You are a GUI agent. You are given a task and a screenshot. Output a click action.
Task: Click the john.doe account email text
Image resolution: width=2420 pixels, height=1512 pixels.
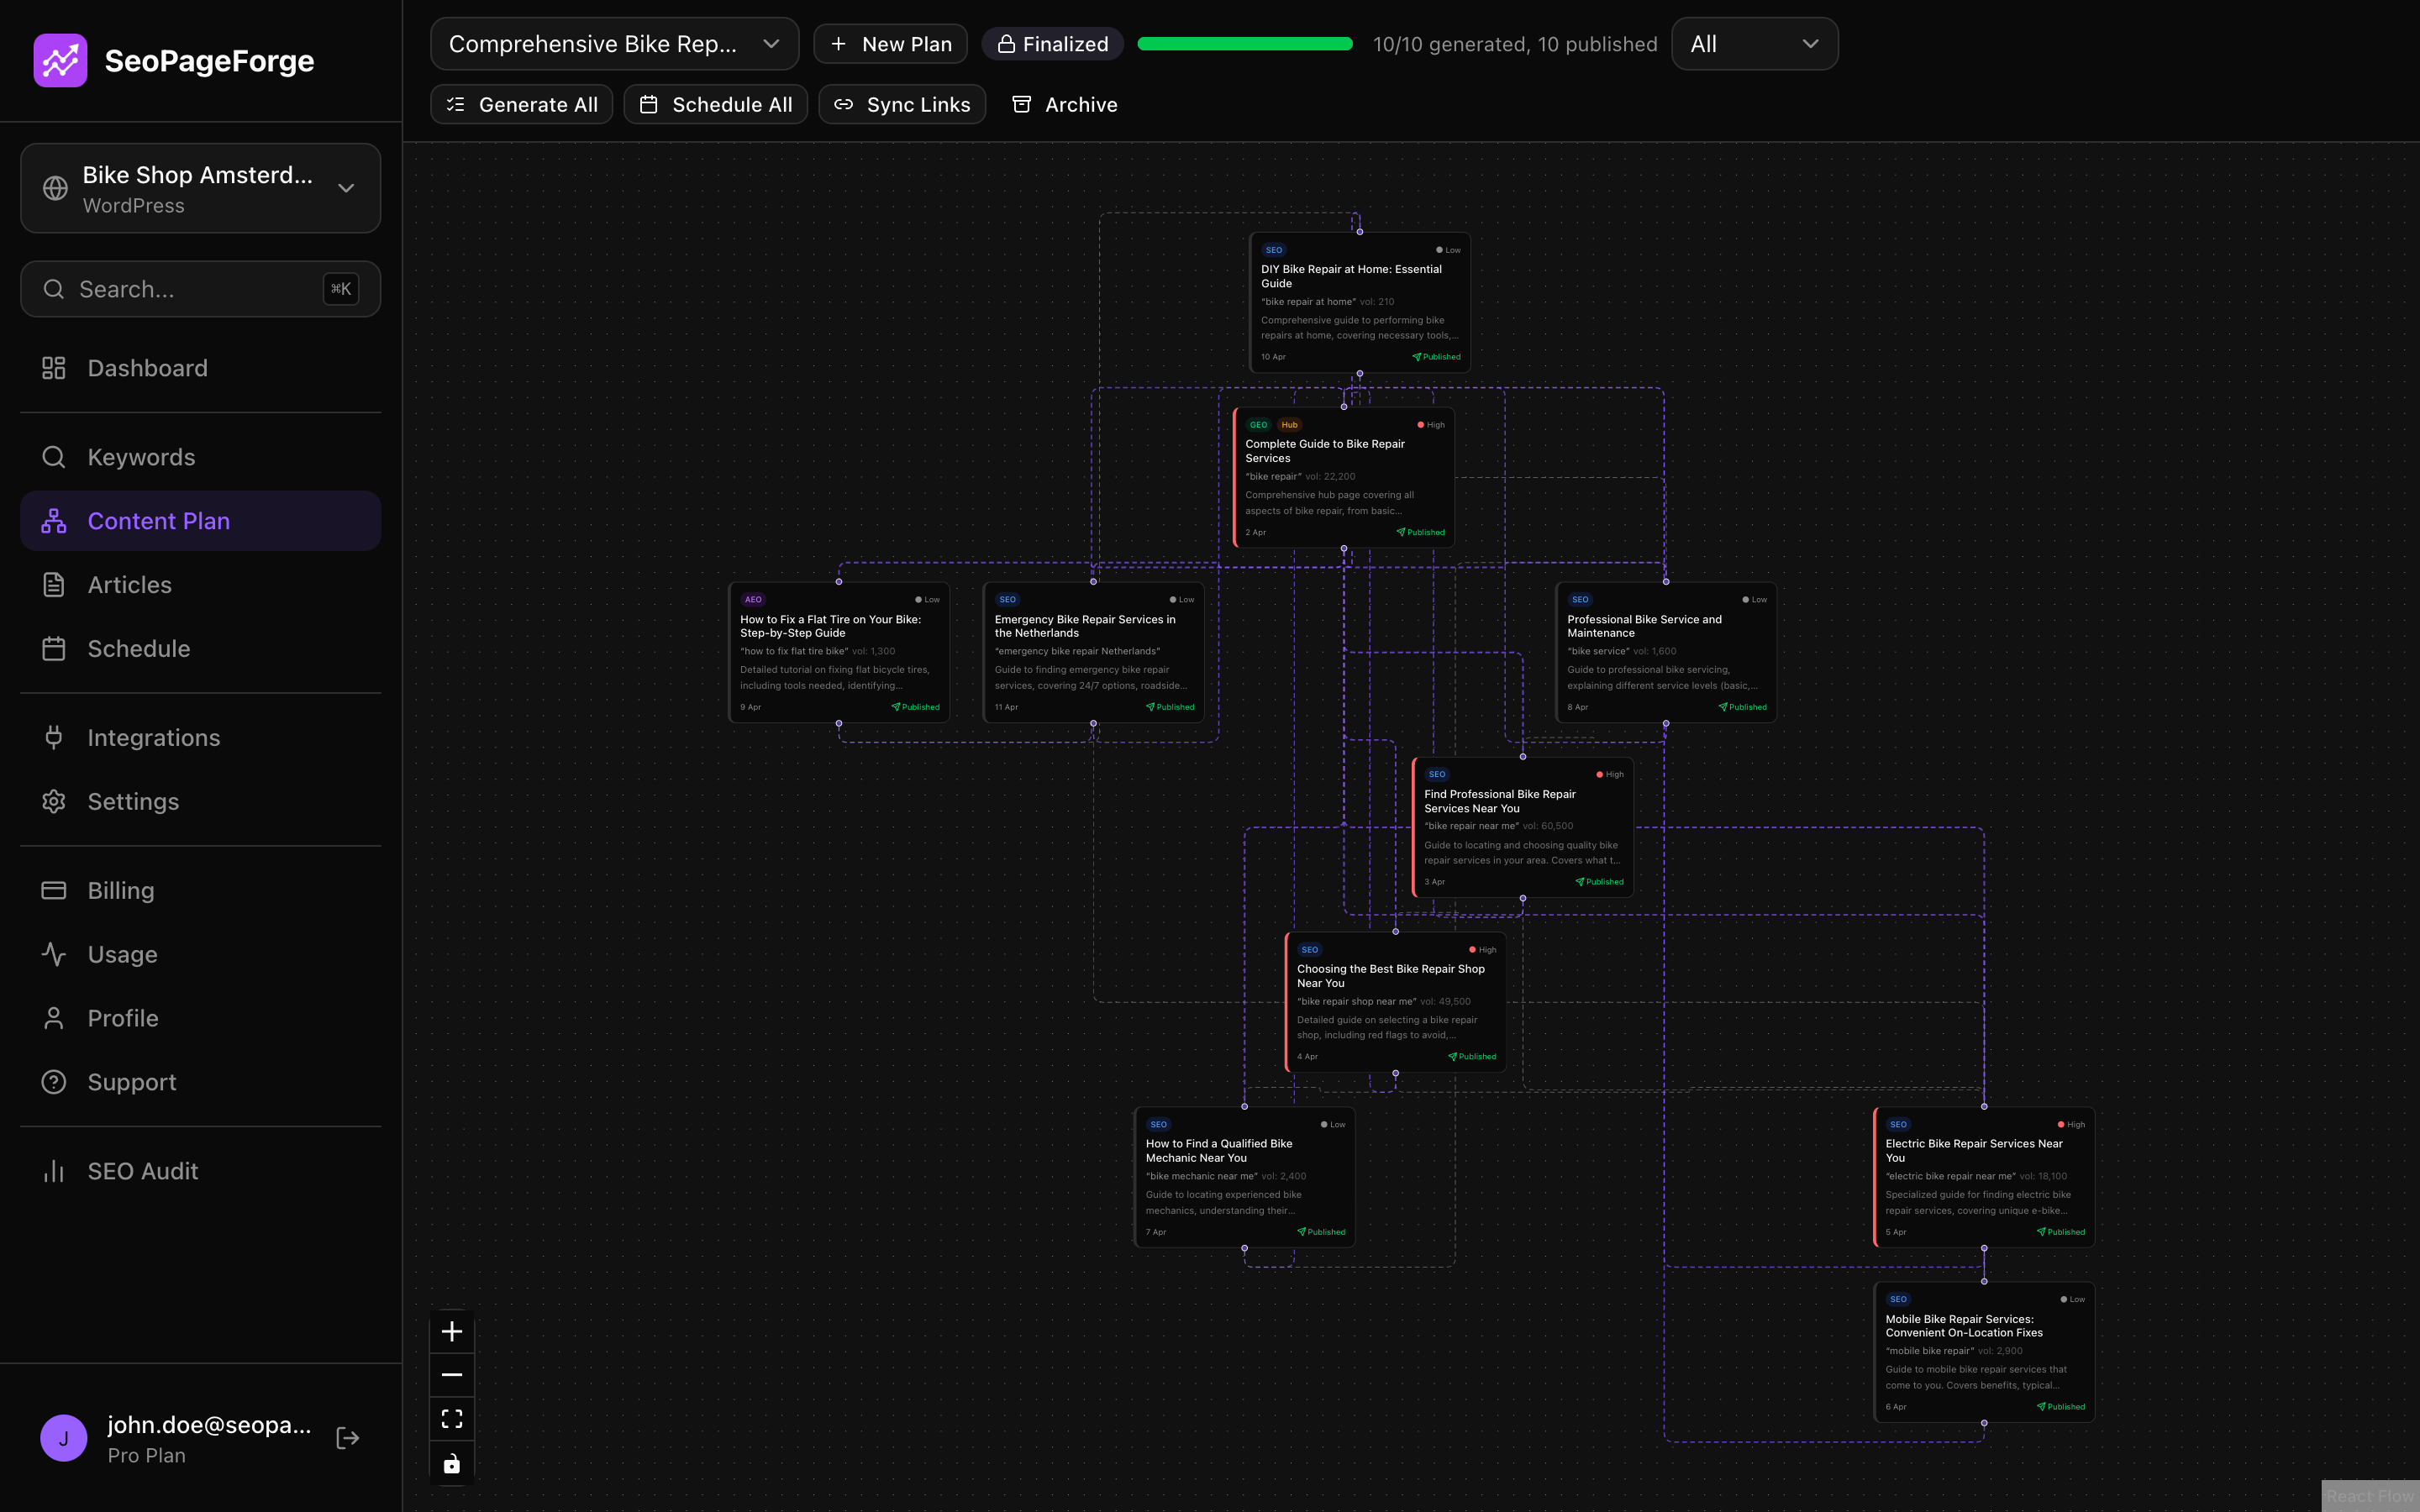209,1425
